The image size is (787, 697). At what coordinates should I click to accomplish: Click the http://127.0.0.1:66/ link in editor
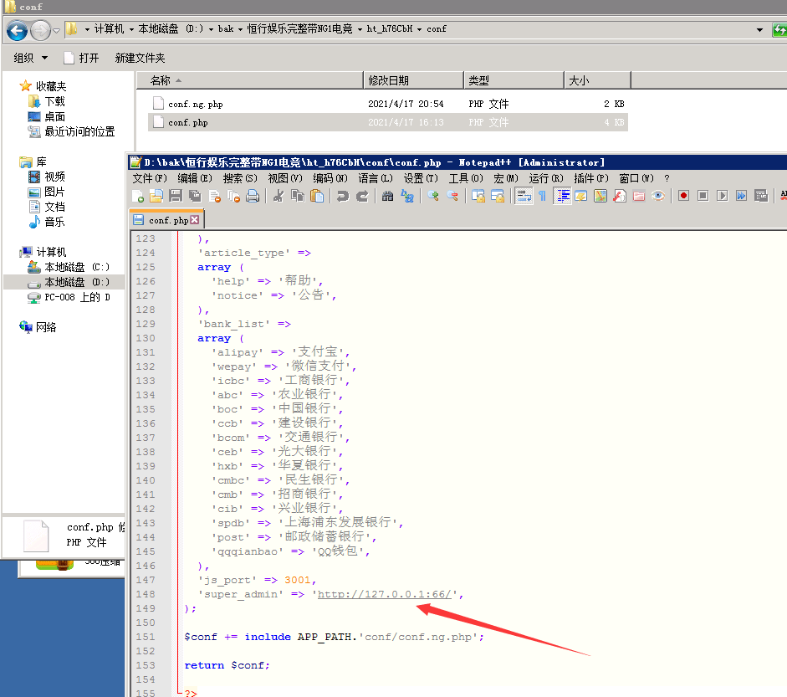385,594
